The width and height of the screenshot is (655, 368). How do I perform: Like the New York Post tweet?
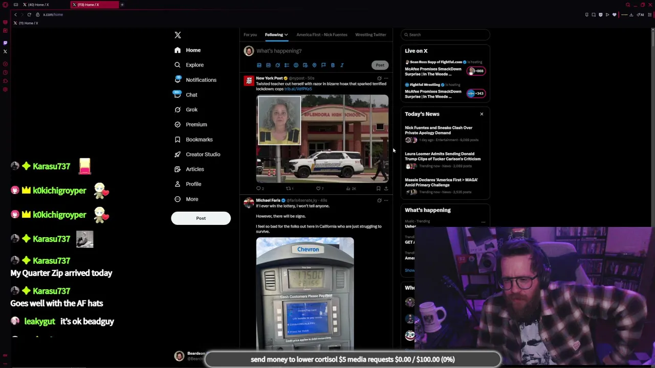pos(319,189)
